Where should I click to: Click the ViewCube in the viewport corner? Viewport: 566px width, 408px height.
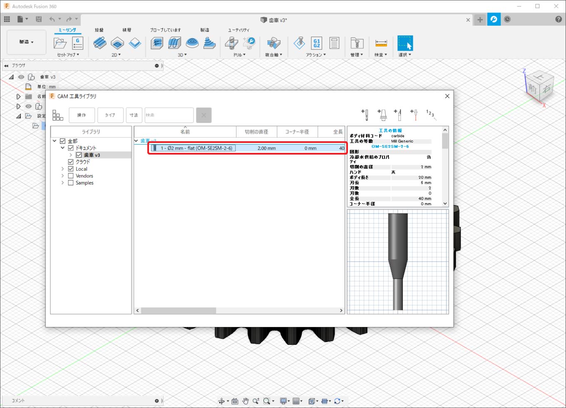click(x=540, y=87)
